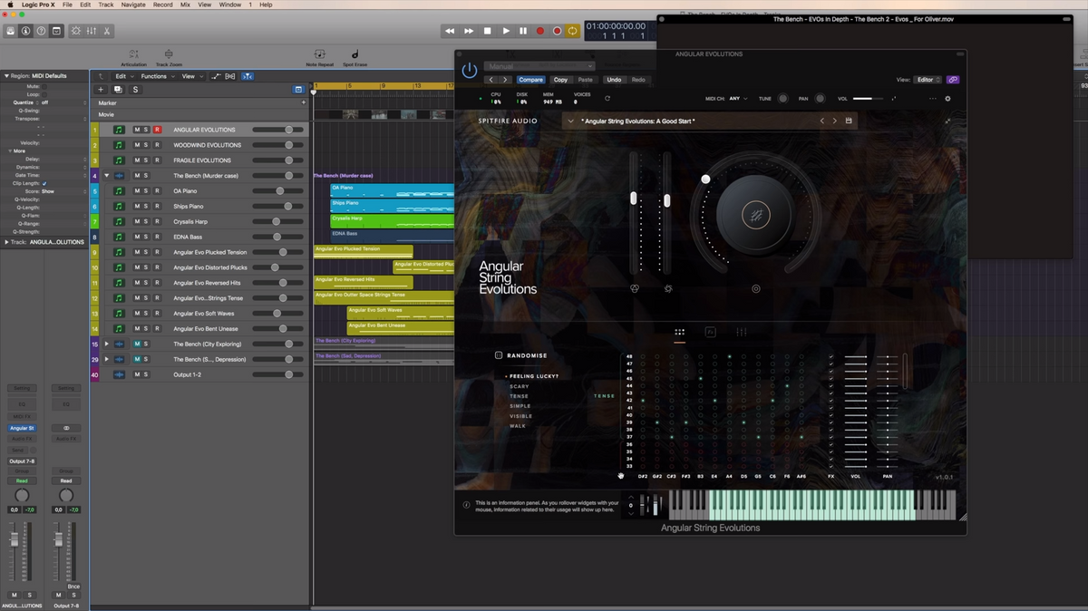Screen dimensions: 1088x611
Task: Click the Note Repeat icon
Action: coord(319,55)
